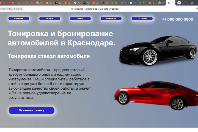
Task: Click the red Audi car image
Action: click(156, 95)
